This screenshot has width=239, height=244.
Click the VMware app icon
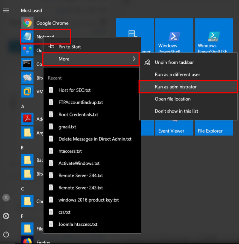pyautogui.click(x=27, y=91)
